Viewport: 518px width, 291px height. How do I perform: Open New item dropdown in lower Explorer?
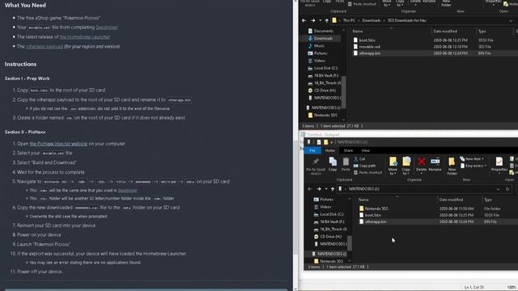click(472, 159)
